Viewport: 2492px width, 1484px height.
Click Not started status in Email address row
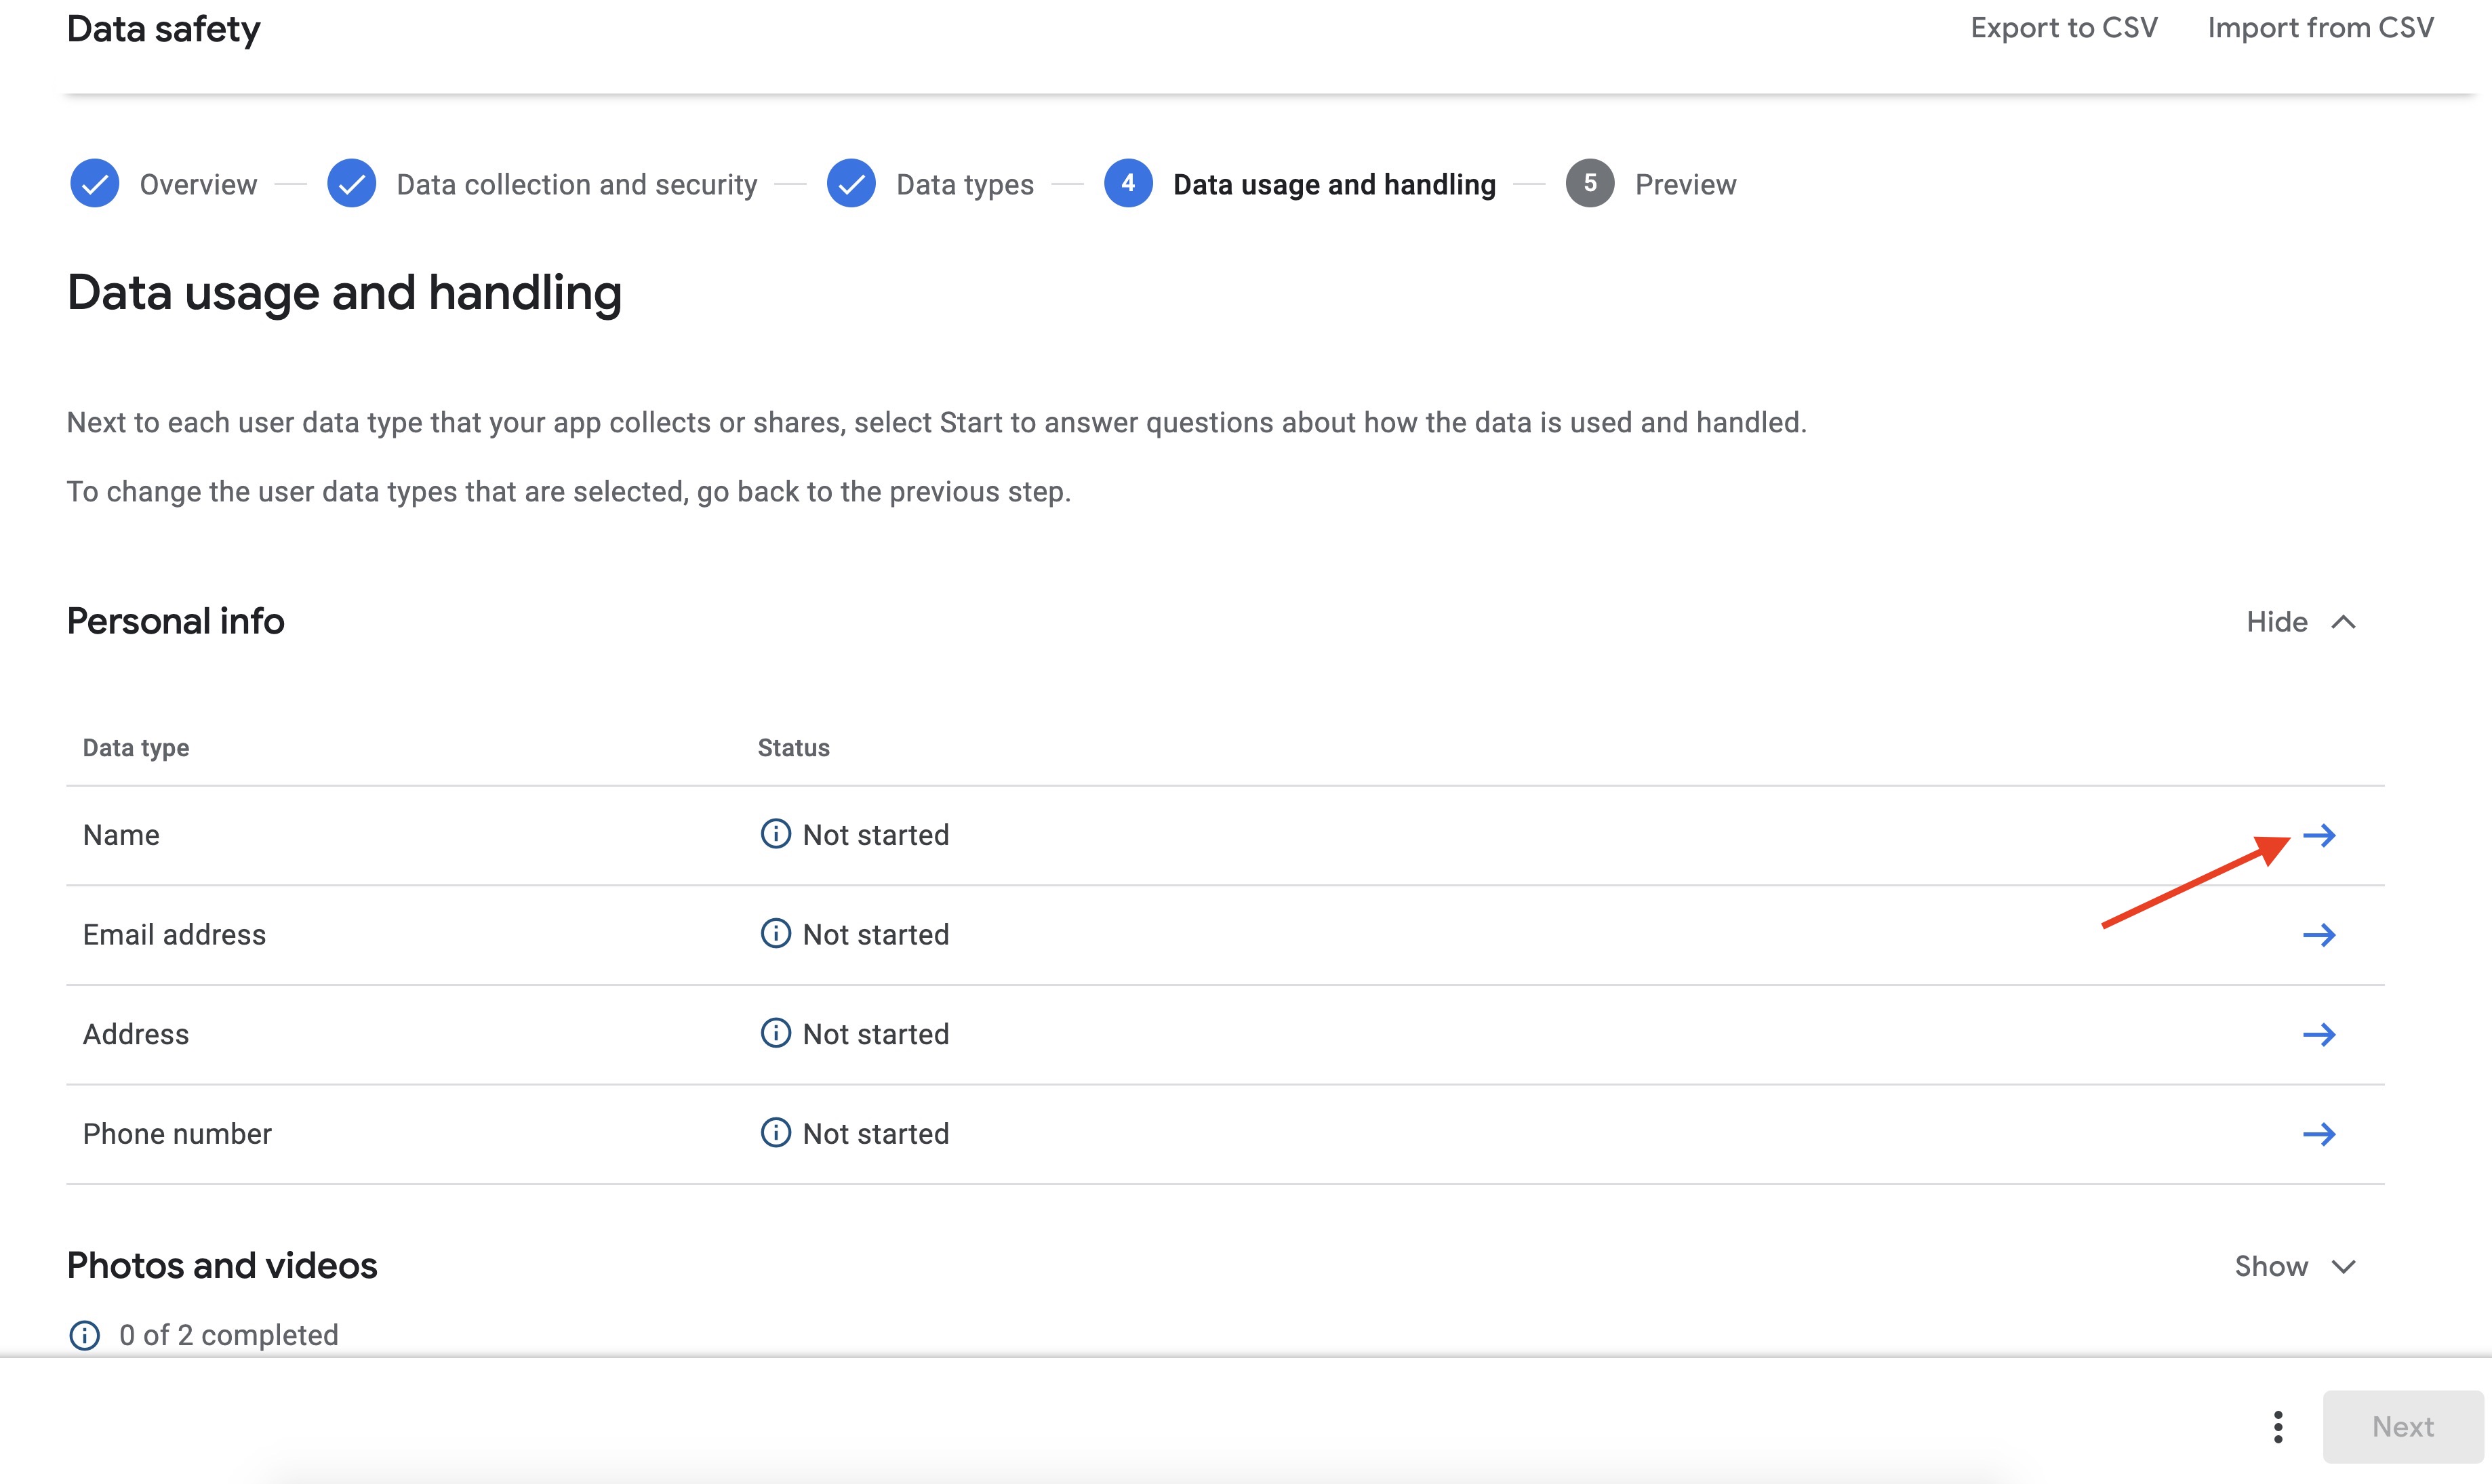[875, 935]
